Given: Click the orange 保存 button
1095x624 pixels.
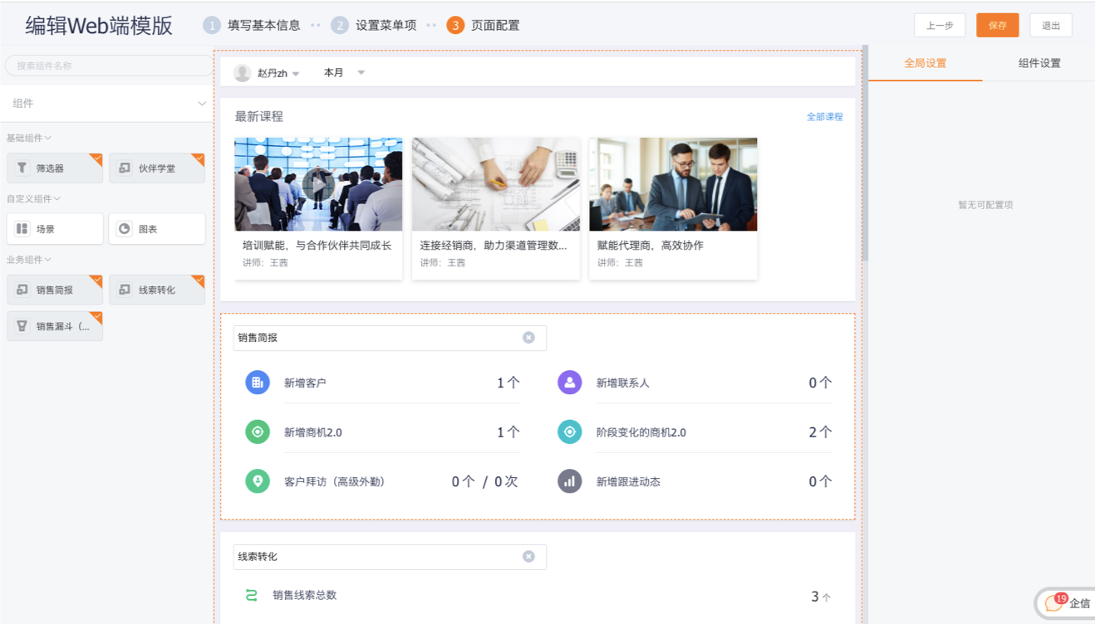Looking at the screenshot, I should 997,26.
